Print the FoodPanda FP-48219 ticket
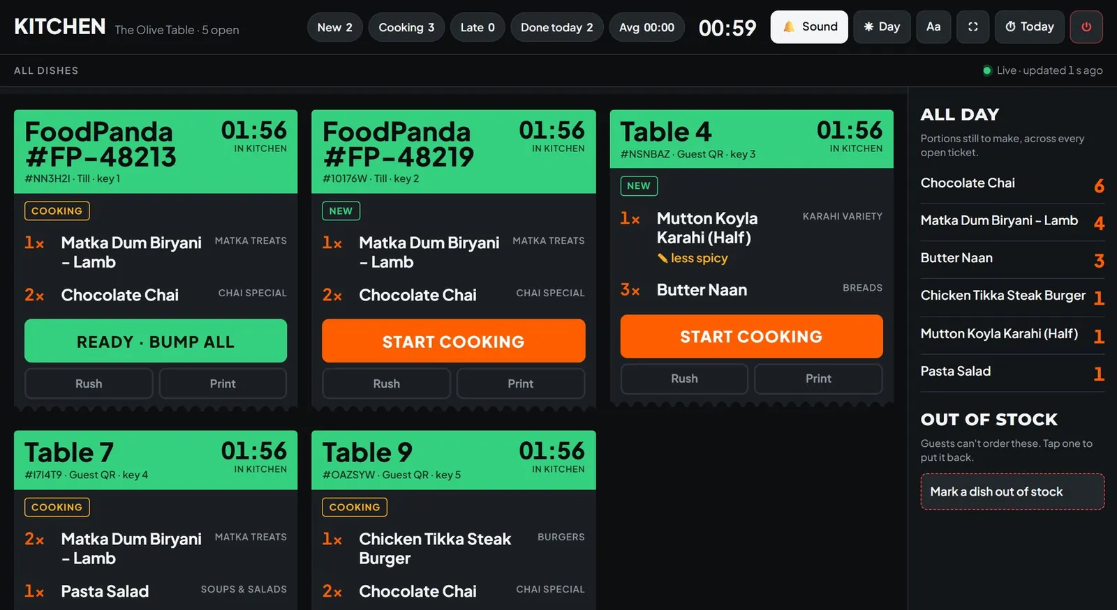Viewport: 1117px width, 610px height. pyautogui.click(x=520, y=383)
